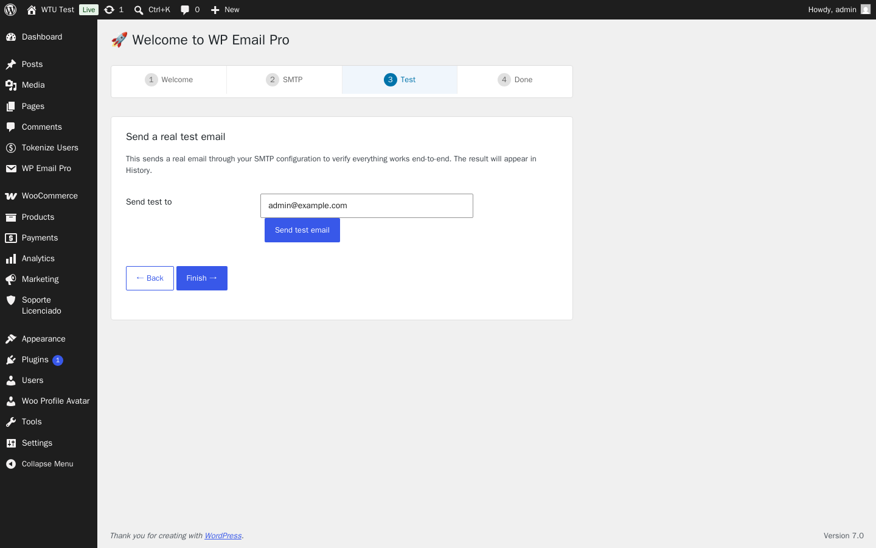Click the Howdy, admin account link
Image resolution: width=876 pixels, height=548 pixels.
[x=839, y=10]
